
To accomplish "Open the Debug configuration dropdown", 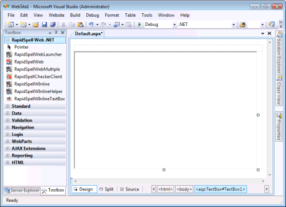I will [174, 25].
